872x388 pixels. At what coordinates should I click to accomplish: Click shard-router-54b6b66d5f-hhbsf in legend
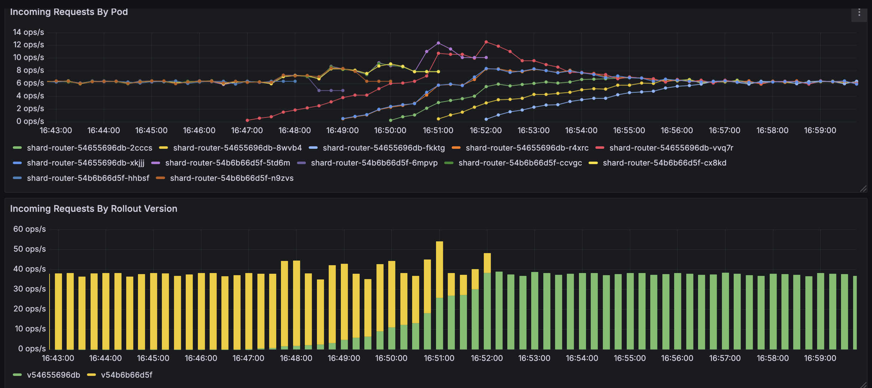coord(88,178)
